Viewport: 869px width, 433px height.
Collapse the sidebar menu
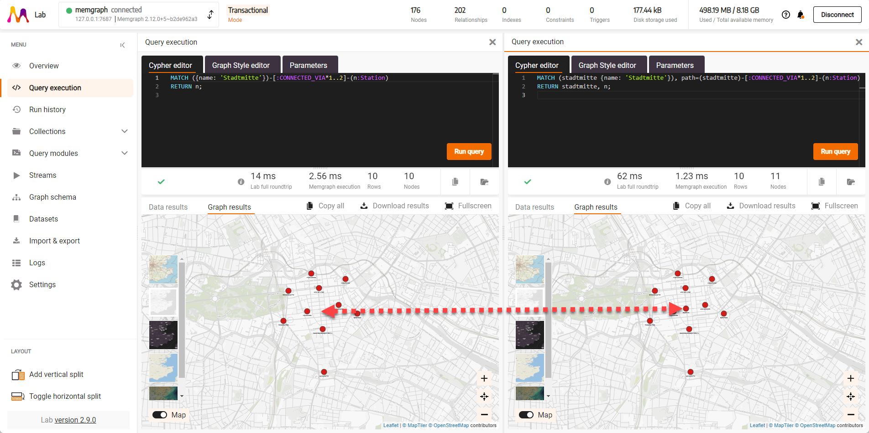tap(122, 45)
